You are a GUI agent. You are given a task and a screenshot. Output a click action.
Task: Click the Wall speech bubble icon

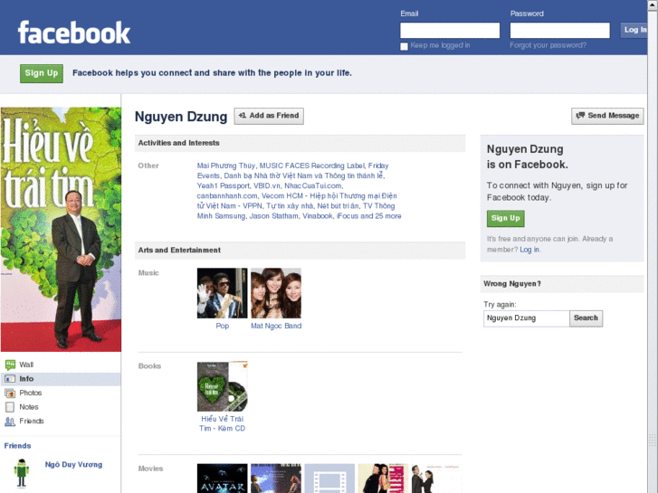click(x=10, y=365)
